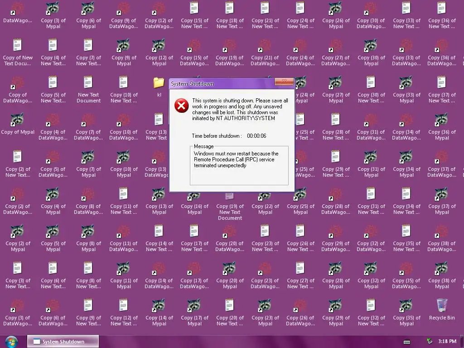
Task: Select the 'New Text Document' desktop file
Action: pos(88,89)
